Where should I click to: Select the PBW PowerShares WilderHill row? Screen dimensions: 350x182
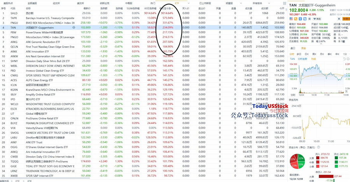point(143,32)
